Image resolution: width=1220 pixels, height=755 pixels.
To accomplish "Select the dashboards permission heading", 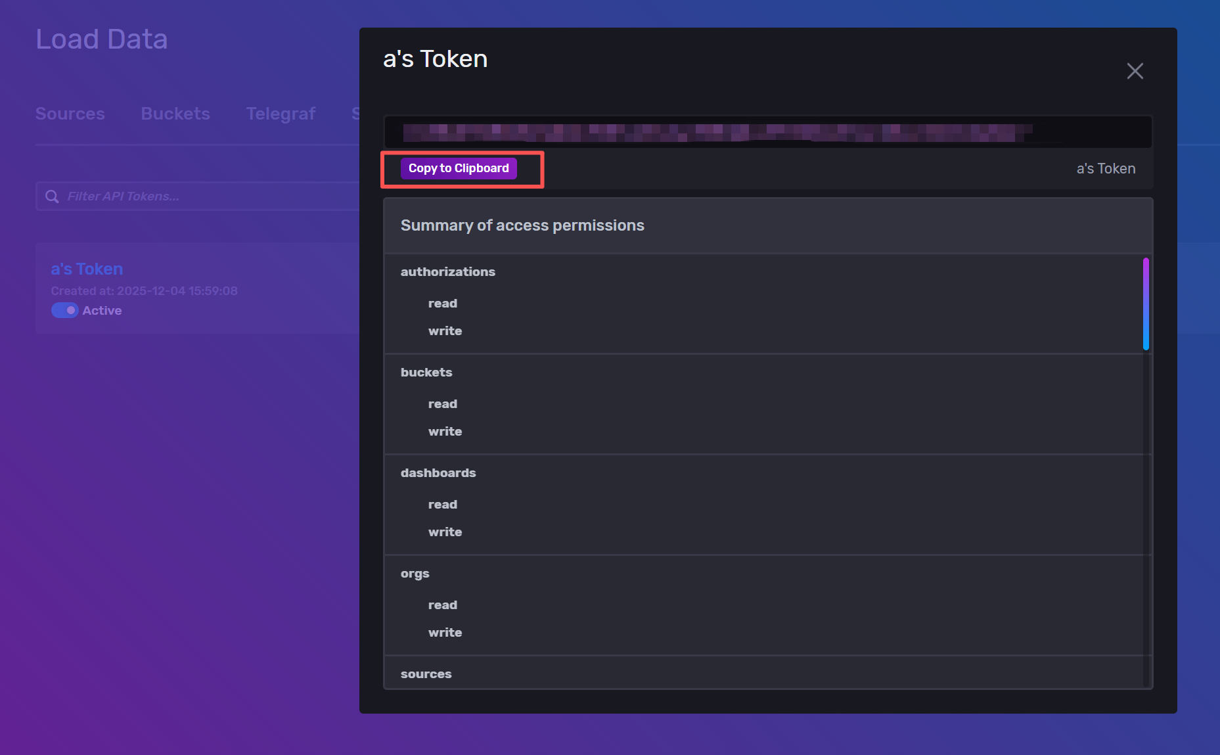I will [x=438, y=473].
